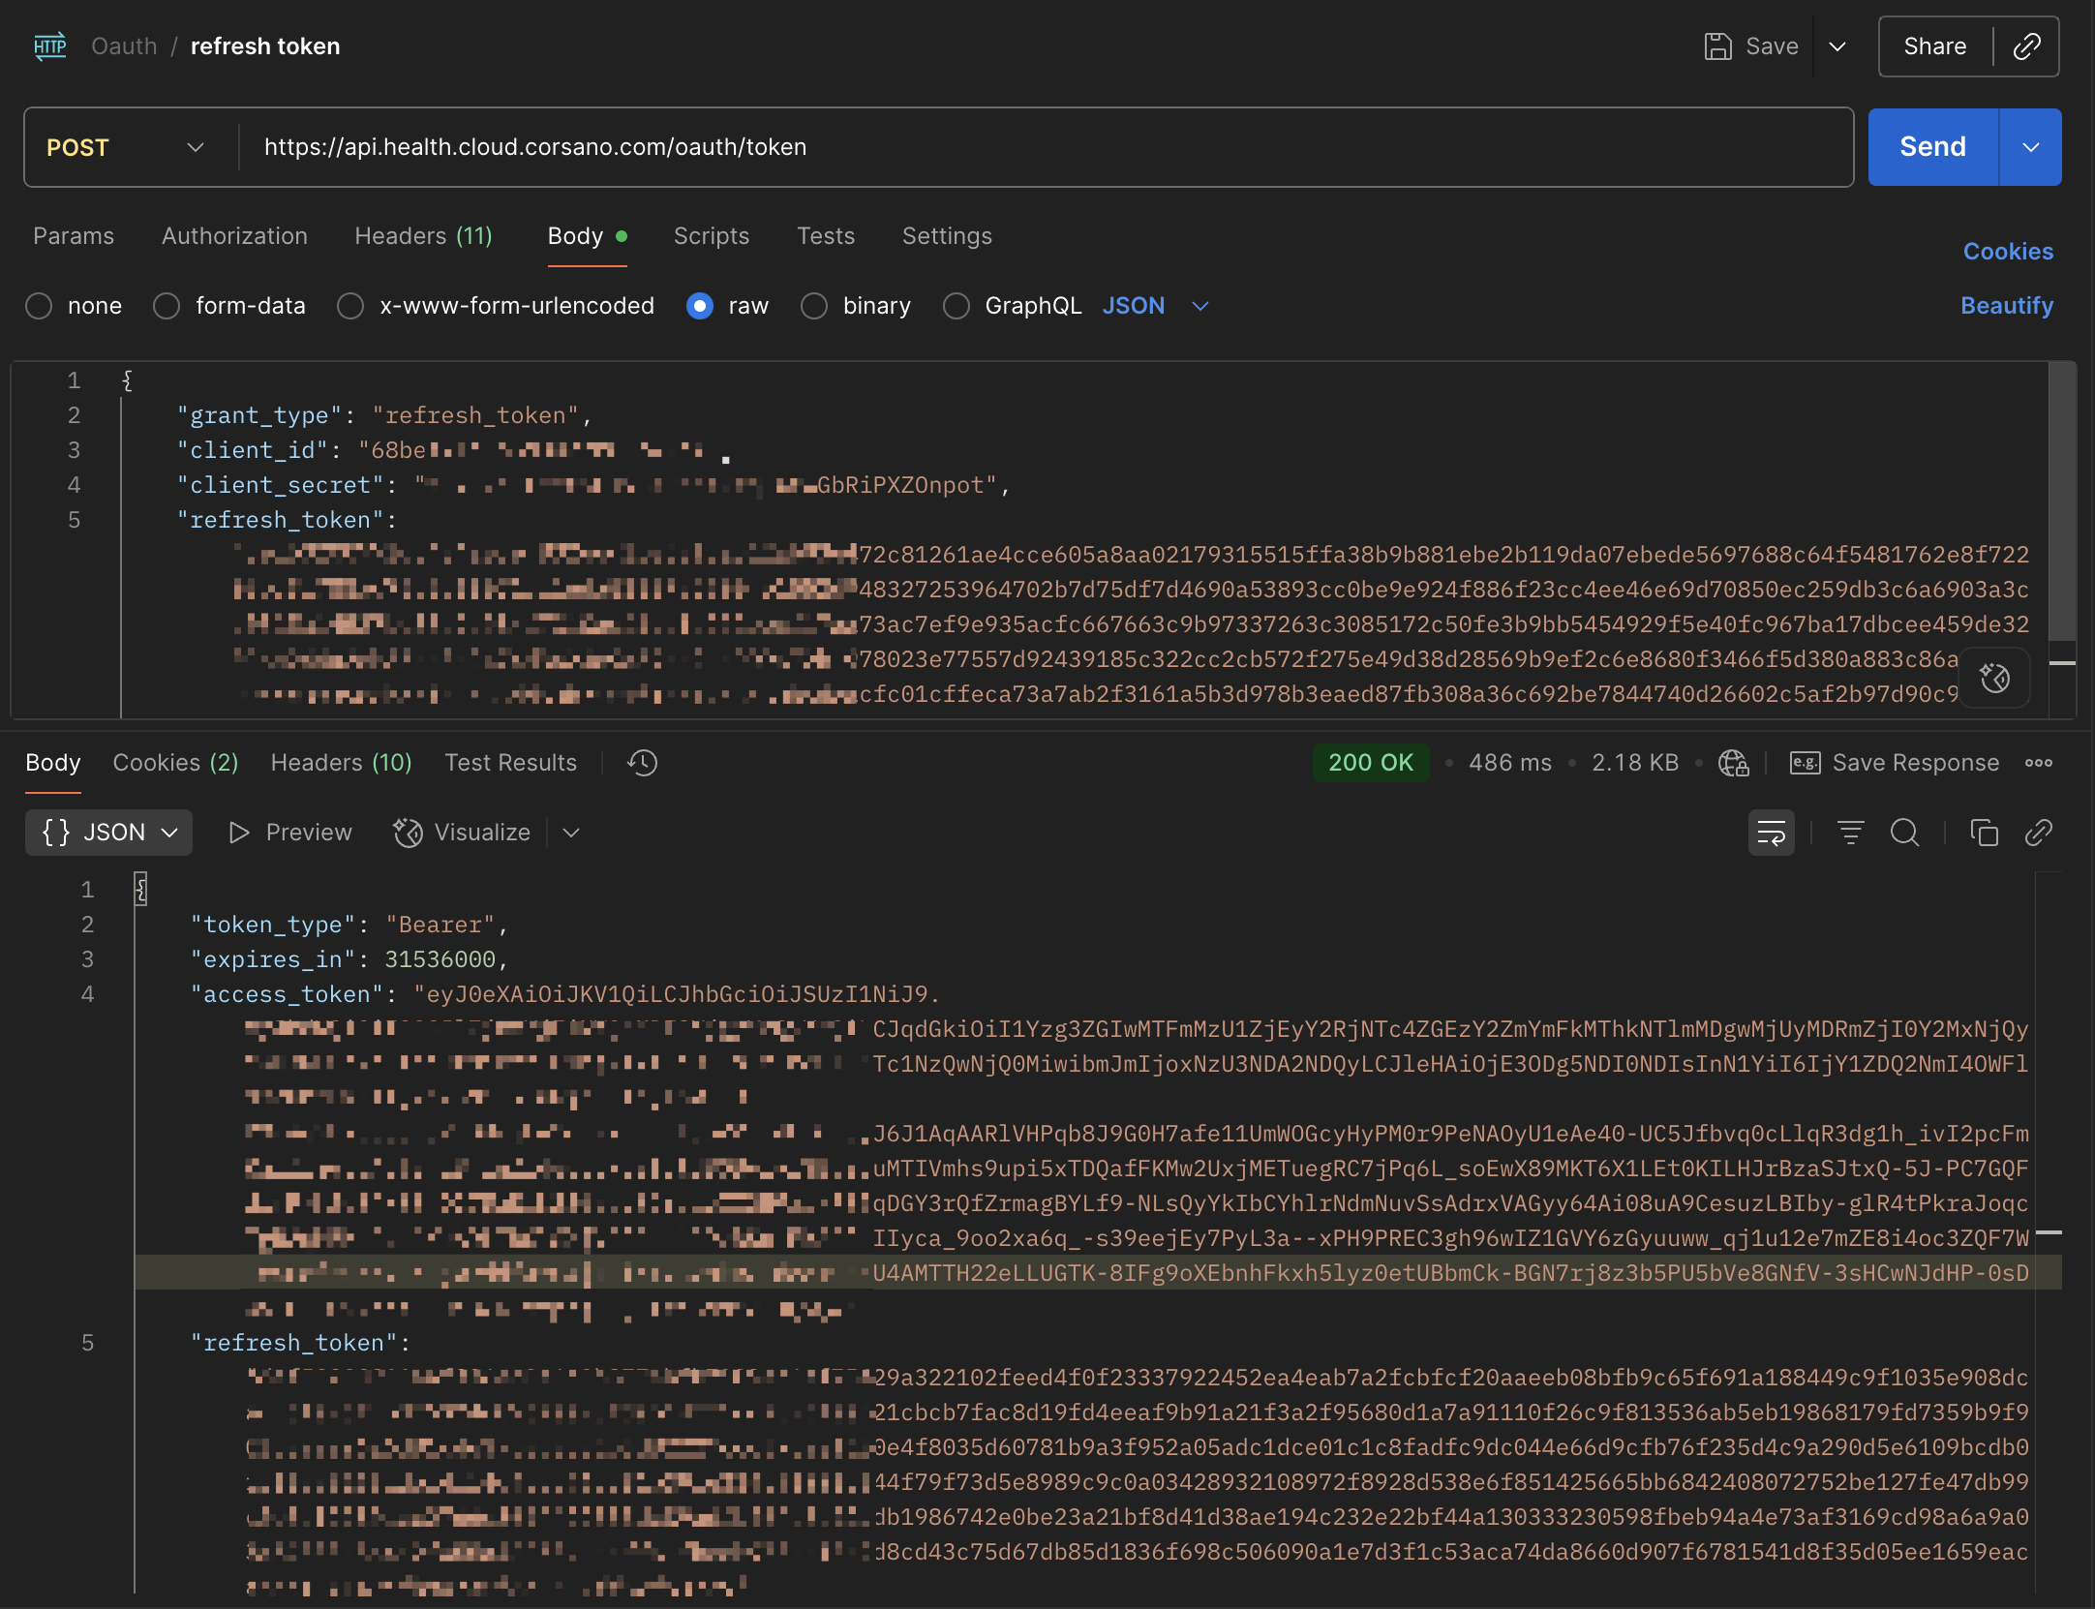Click the filter response icon
2095x1609 pixels.
click(1850, 833)
